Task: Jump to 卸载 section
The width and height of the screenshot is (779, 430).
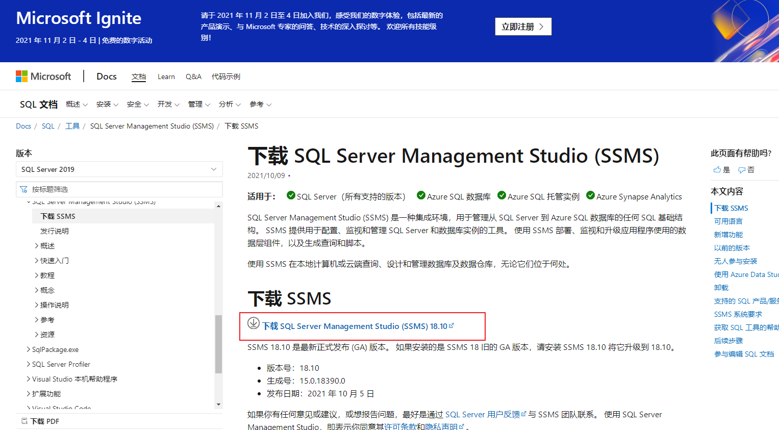Action: (x=721, y=288)
